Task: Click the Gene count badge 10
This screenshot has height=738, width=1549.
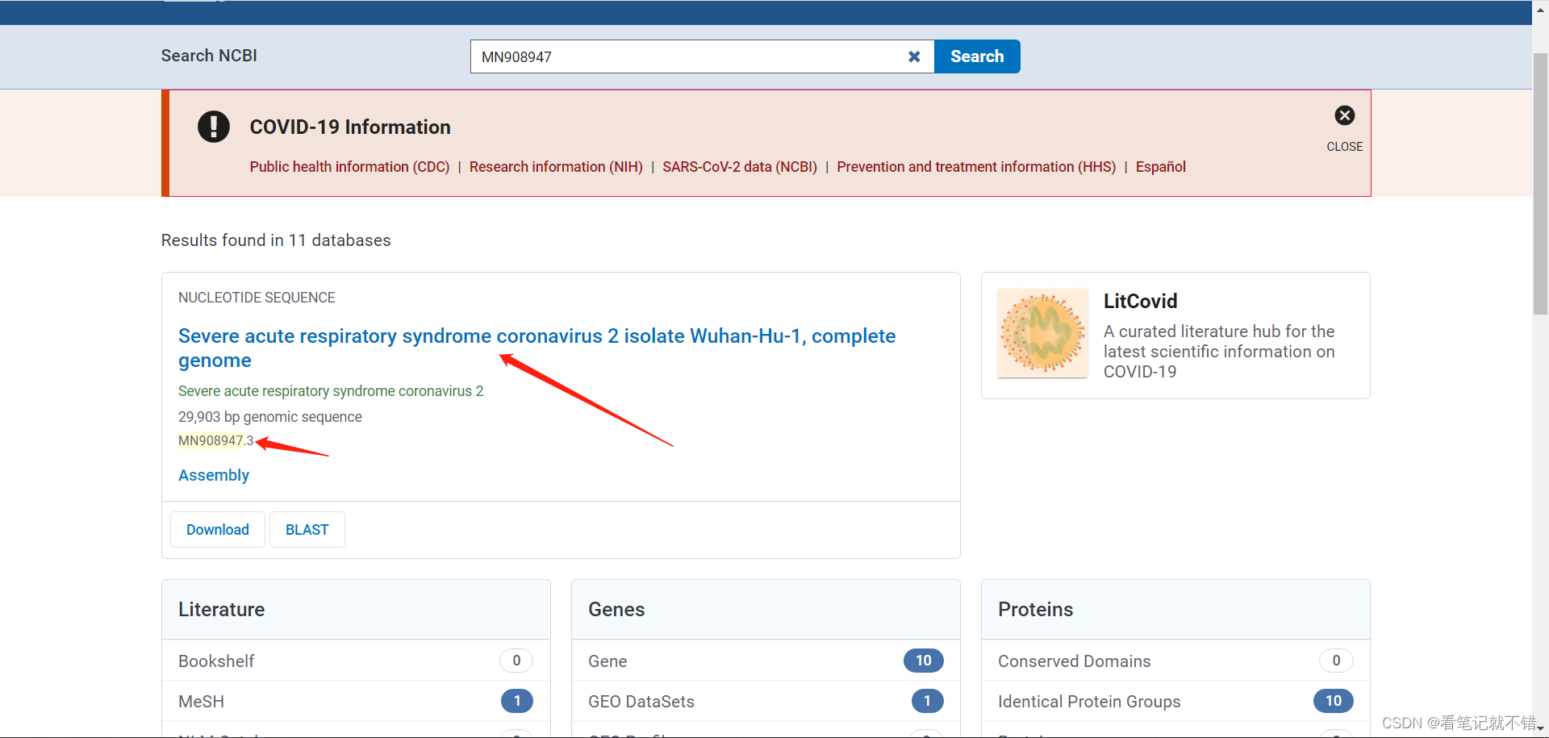Action: (923, 661)
